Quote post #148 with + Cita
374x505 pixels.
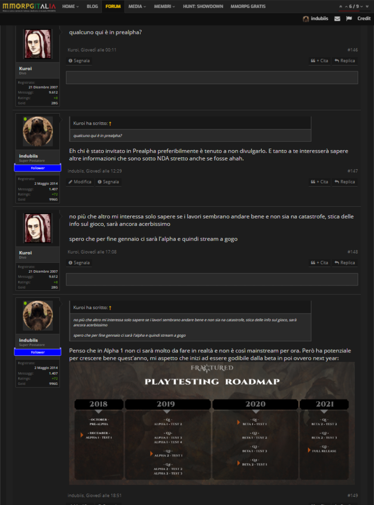pyautogui.click(x=319, y=262)
